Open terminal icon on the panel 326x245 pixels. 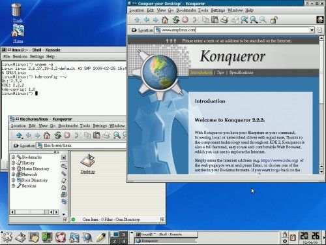pyautogui.click(x=34, y=237)
